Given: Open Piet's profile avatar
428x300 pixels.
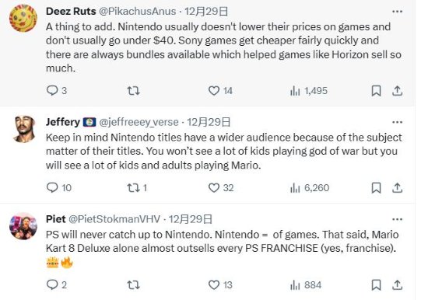Looking at the screenshot, I should coord(23,226).
